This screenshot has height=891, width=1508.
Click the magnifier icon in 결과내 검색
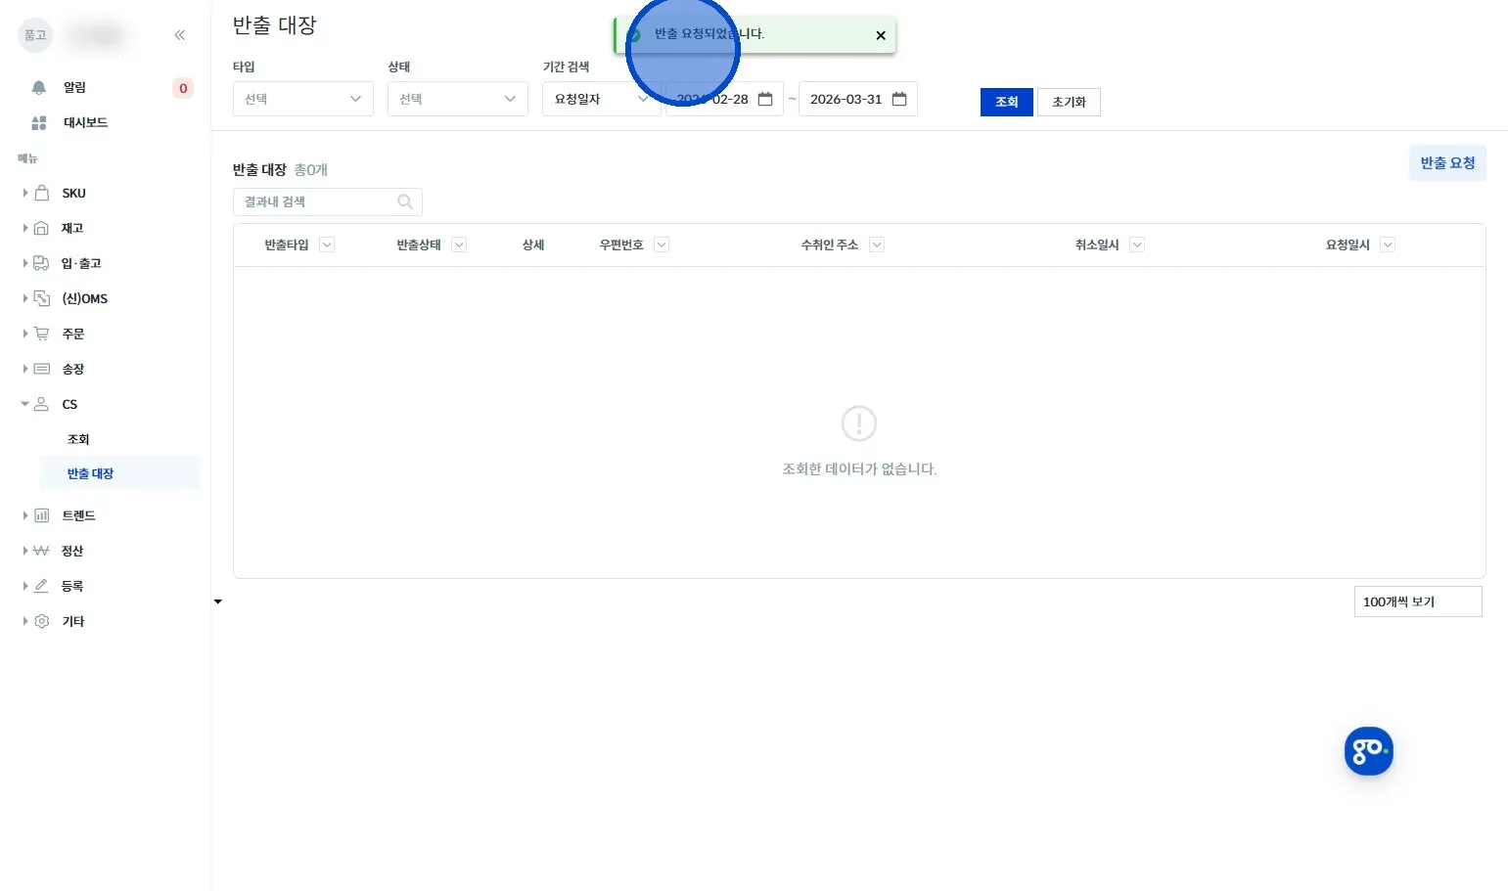405,201
